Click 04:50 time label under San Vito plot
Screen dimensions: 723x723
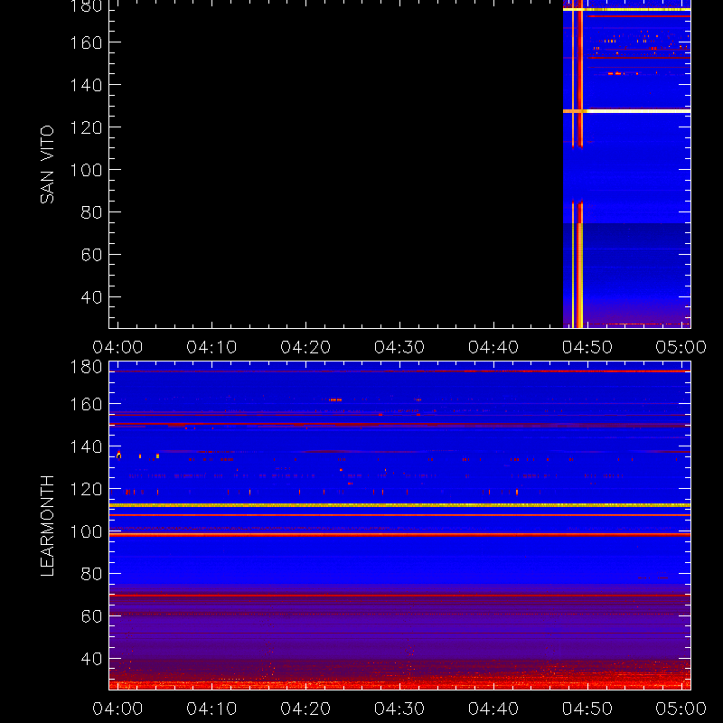(587, 347)
